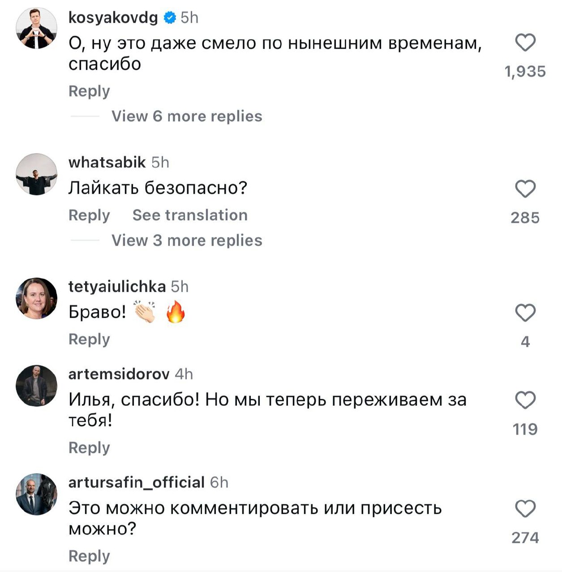Like kosyakovdg's comment with the heart
The width and height of the screenshot is (562, 573).
(x=525, y=43)
